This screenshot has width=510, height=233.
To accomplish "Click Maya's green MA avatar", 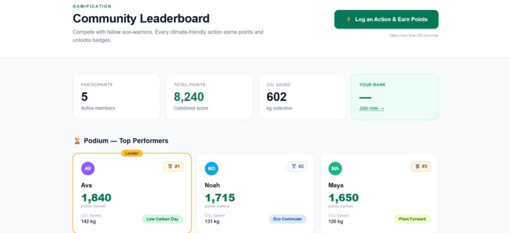I will pyautogui.click(x=335, y=169).
